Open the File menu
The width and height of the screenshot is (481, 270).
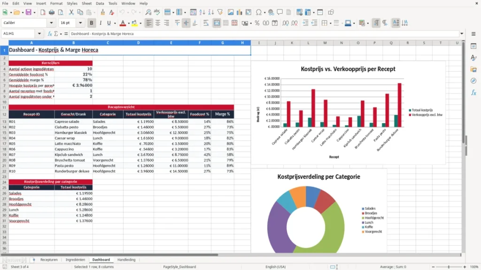coord(5,3)
